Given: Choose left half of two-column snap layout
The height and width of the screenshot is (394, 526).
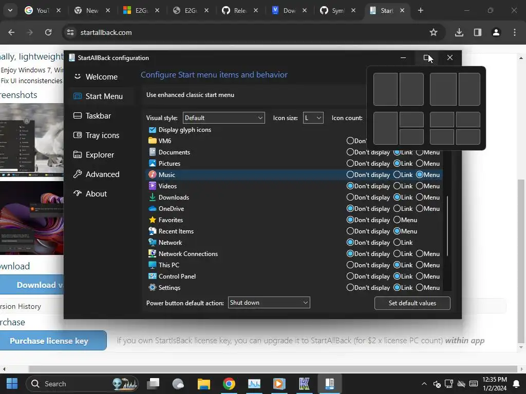Looking at the screenshot, I should [x=385, y=89].
